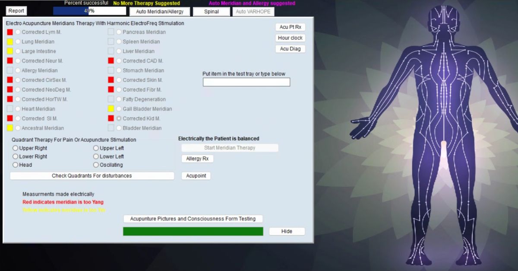Open Acu Diag diagnostics
Viewport: 518px width, 271px height.
[290, 49]
